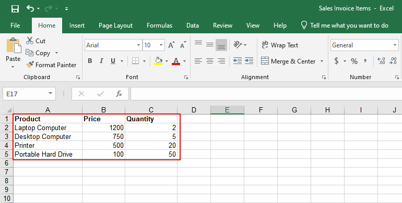Click the Save icon in the title bar

15,9
